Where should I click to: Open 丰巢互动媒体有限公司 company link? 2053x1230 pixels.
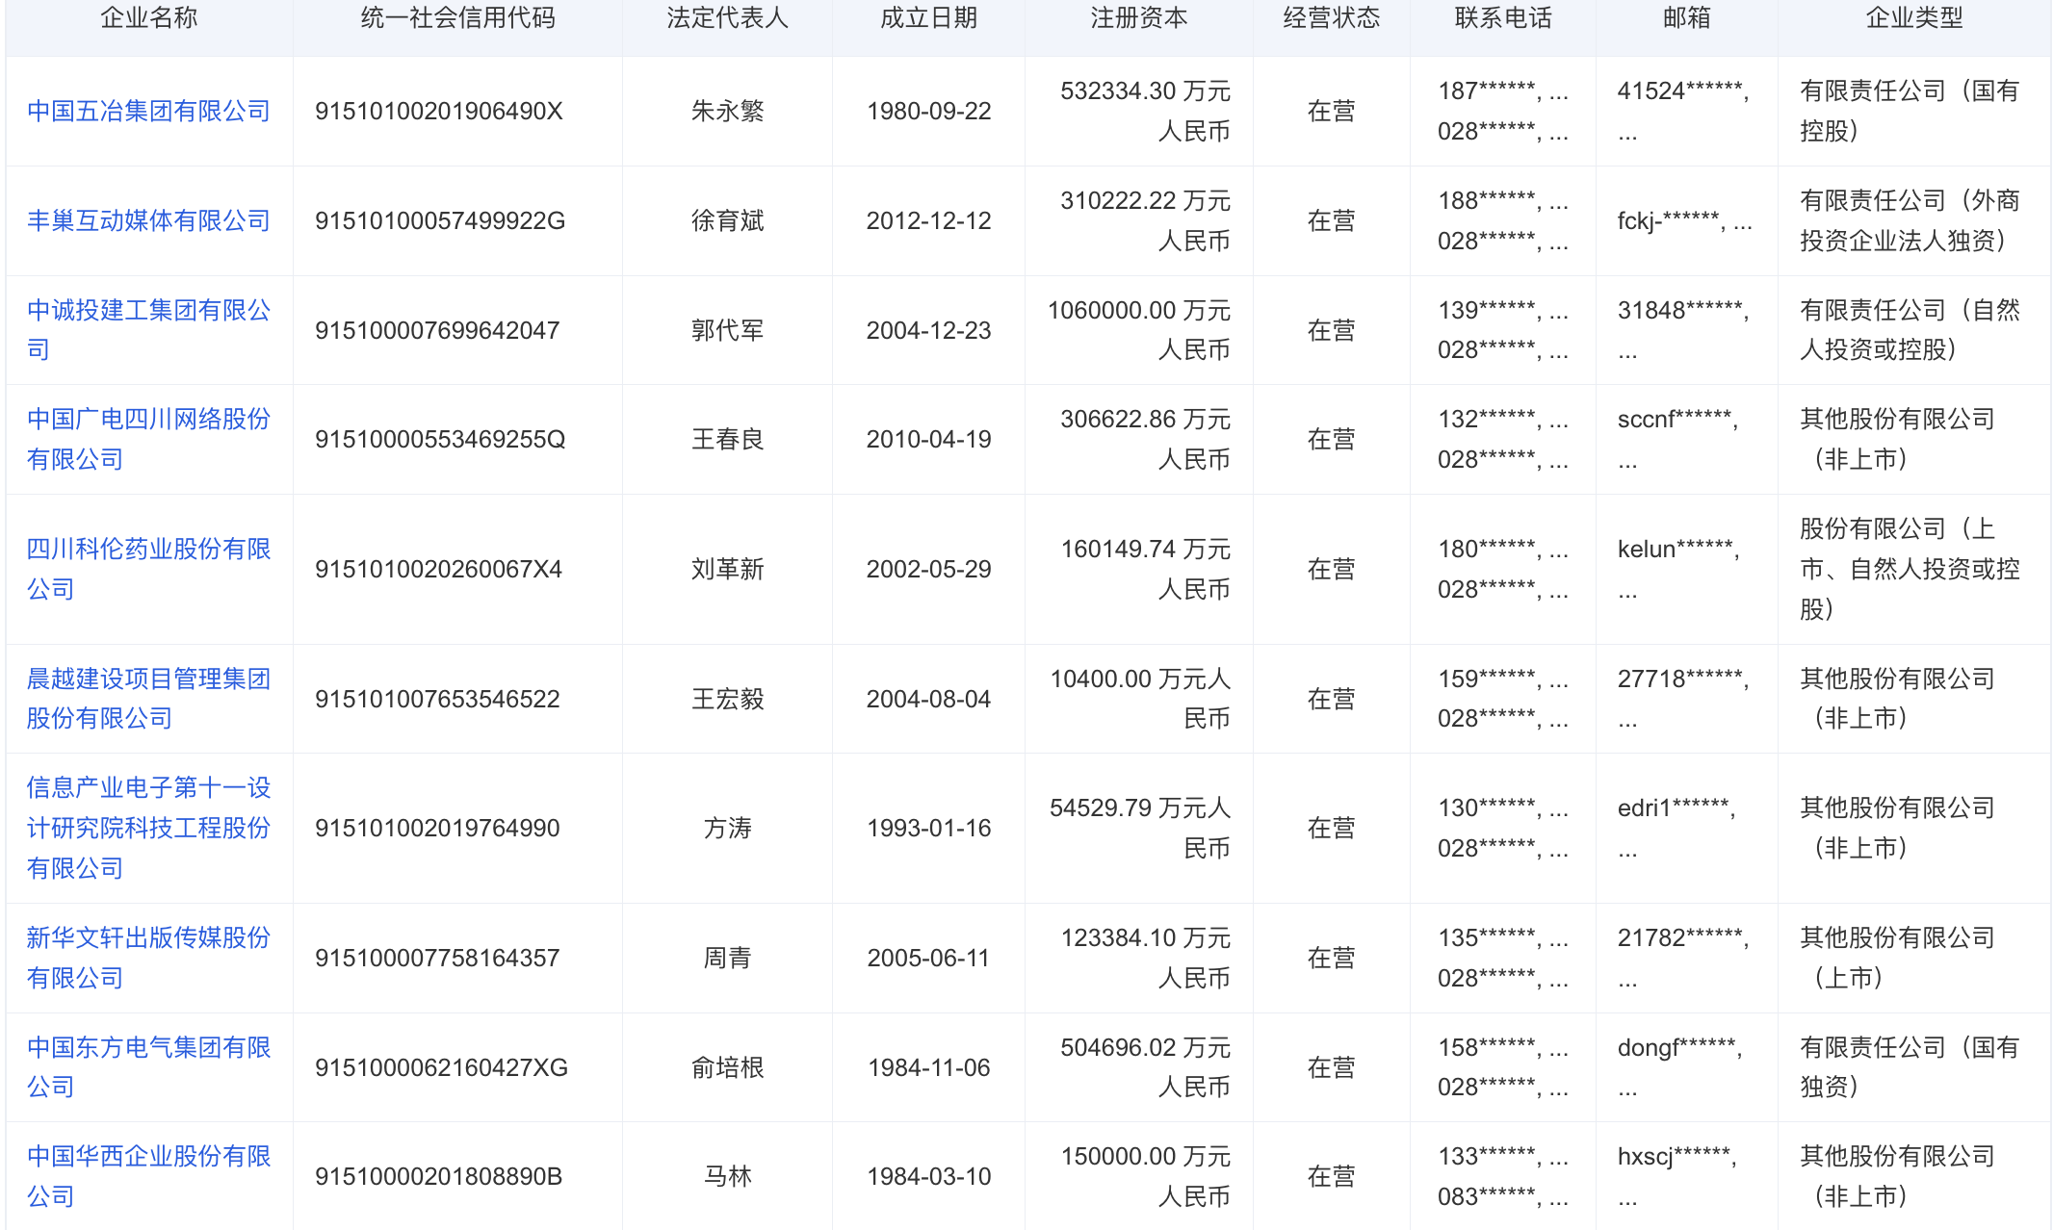[x=148, y=220]
